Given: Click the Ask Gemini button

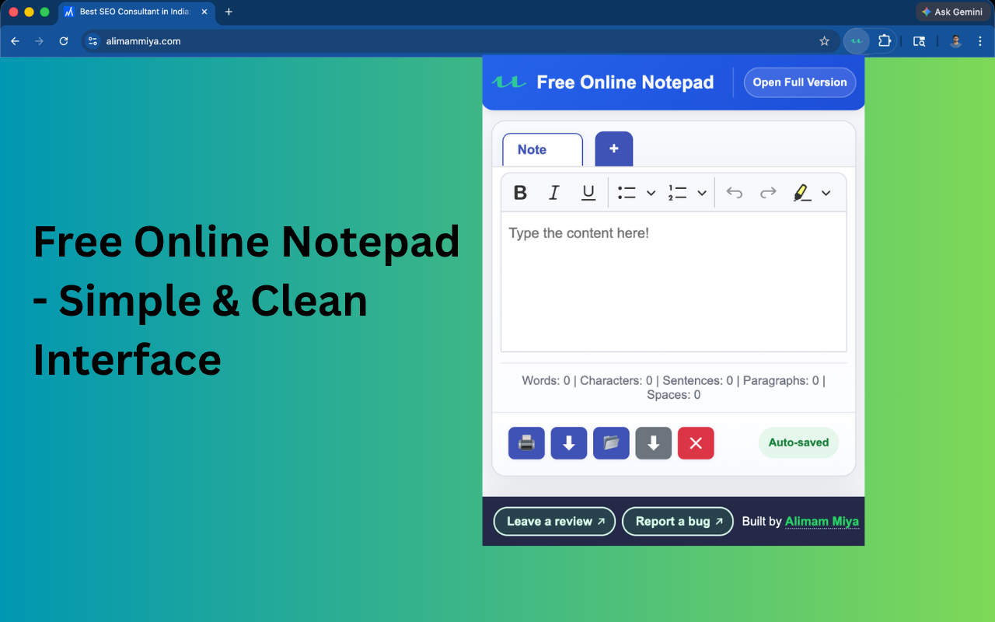Looking at the screenshot, I should (x=952, y=12).
